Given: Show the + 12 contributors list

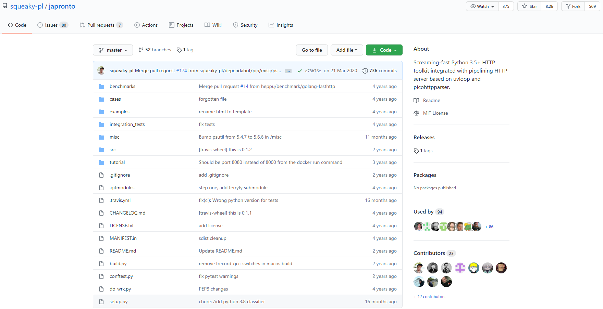Looking at the screenshot, I should (429, 296).
